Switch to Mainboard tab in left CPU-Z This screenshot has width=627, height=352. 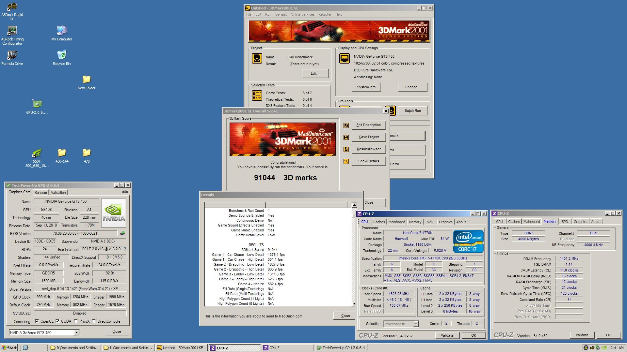pos(396,222)
